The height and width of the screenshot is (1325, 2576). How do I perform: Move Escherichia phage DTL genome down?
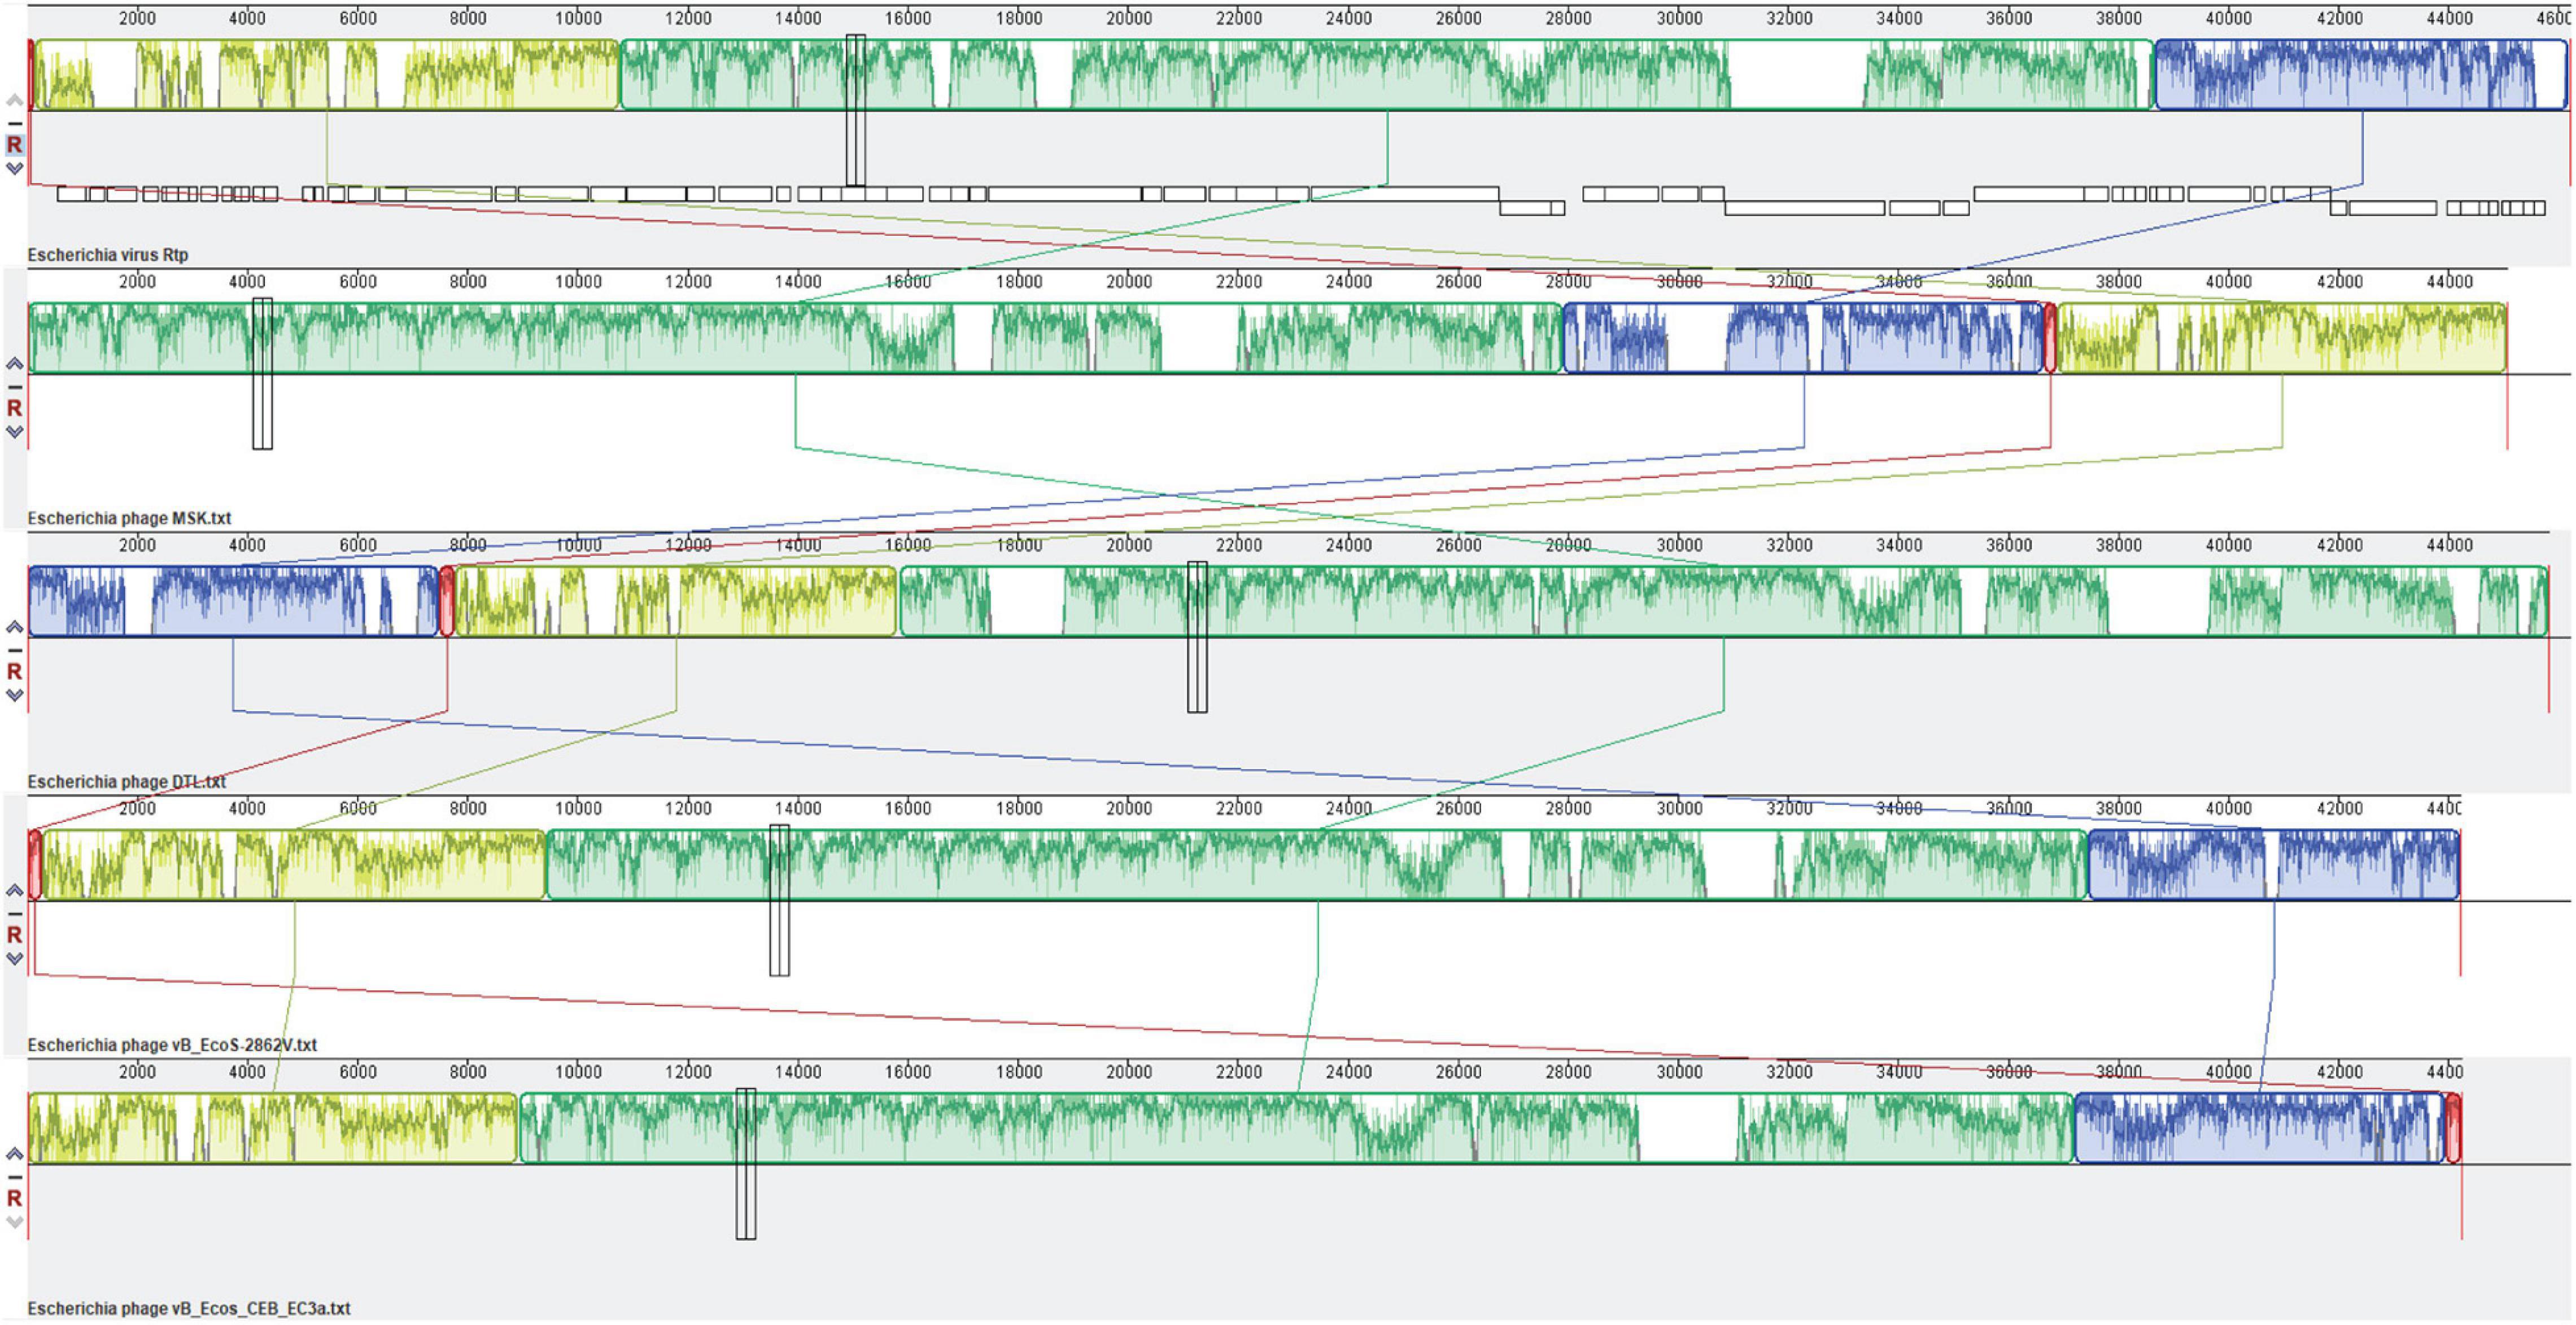coord(14,695)
